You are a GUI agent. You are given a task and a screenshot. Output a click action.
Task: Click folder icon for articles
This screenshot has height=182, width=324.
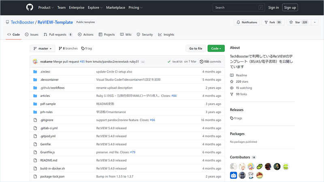click(x=35, y=96)
